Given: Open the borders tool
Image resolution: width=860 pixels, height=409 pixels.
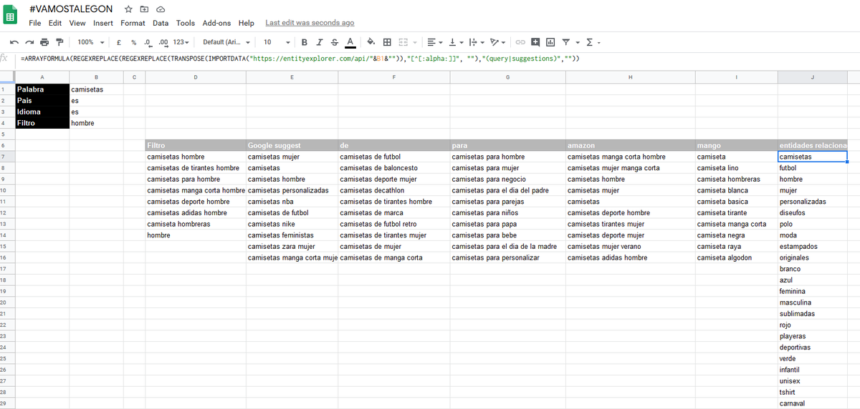Looking at the screenshot, I should tap(387, 42).
